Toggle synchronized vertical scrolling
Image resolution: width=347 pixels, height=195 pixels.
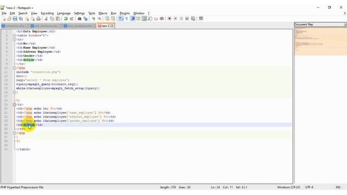tap(107, 19)
